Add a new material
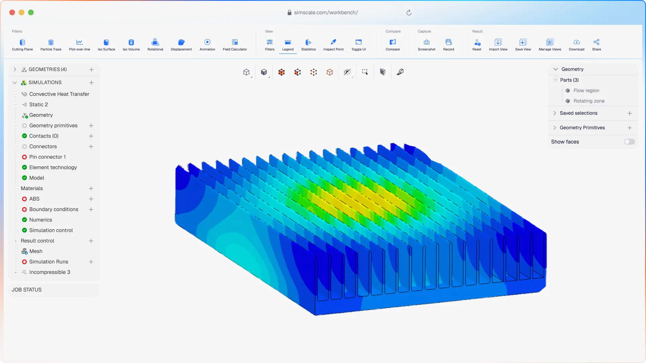Image resolution: width=646 pixels, height=363 pixels. tap(91, 189)
